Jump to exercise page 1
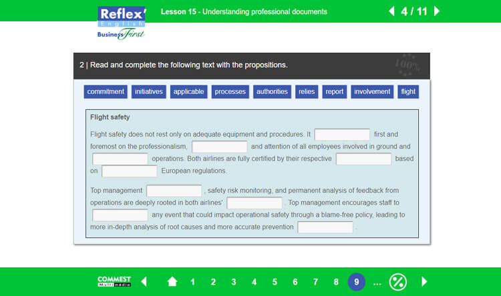 coord(192,282)
